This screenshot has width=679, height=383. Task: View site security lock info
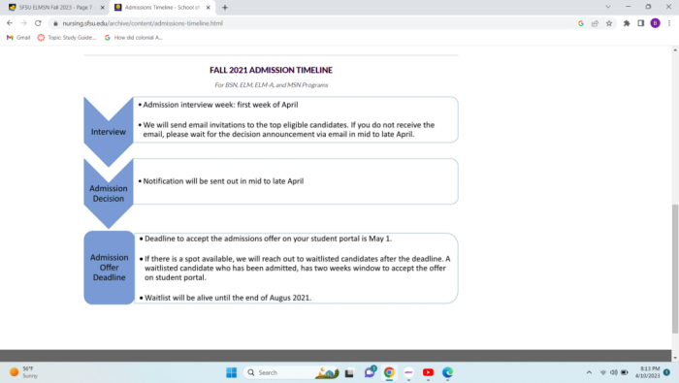pos(55,23)
